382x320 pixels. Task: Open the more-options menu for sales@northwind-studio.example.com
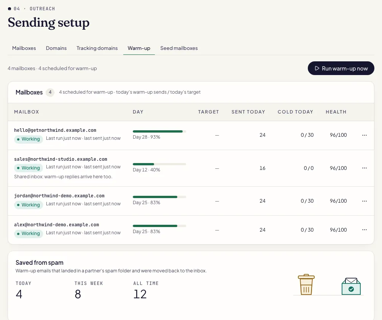click(x=364, y=168)
